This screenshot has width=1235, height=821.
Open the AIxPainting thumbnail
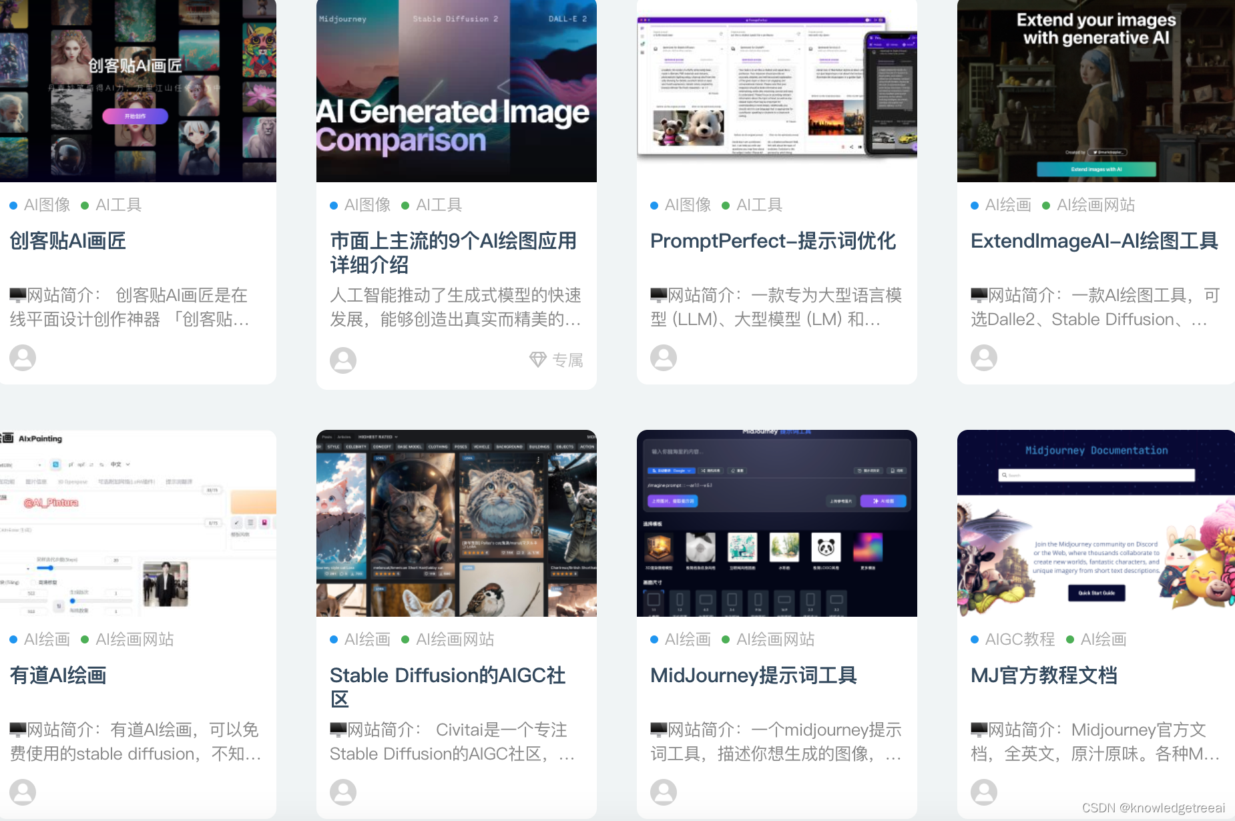(138, 523)
